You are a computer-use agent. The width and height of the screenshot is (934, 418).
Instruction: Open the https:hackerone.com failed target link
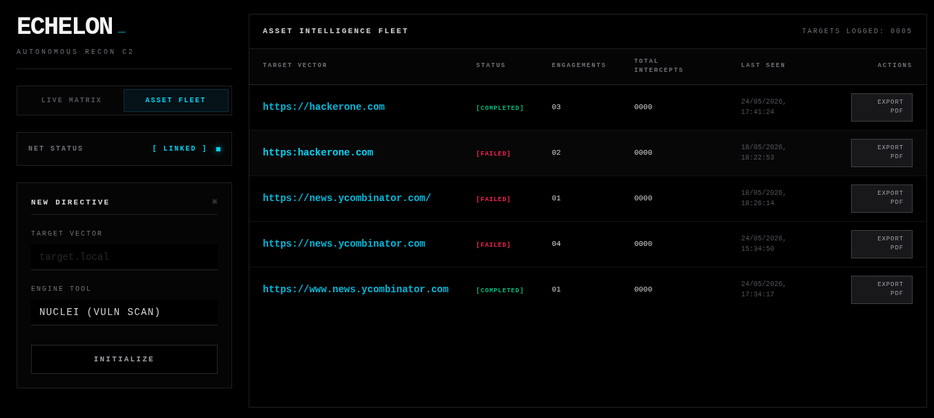coord(318,153)
